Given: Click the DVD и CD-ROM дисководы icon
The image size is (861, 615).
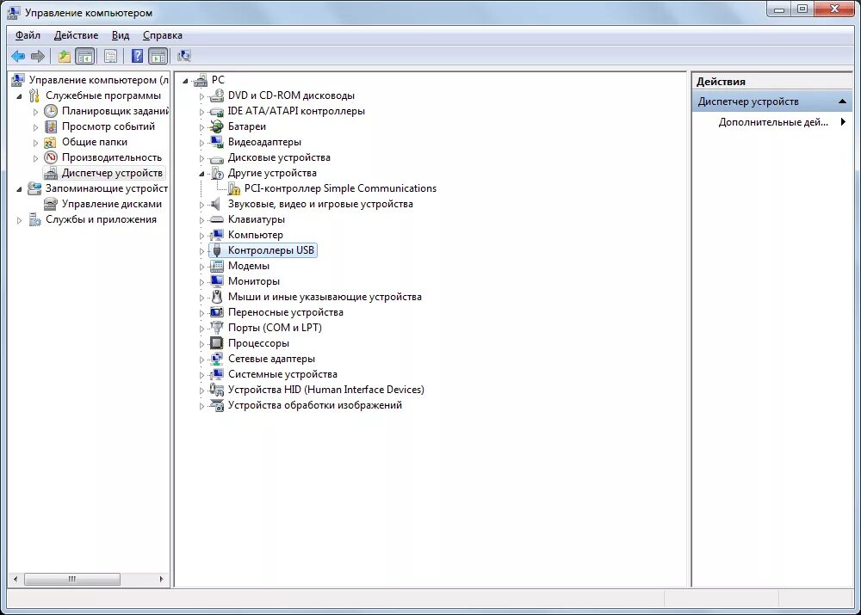Looking at the screenshot, I should tap(217, 95).
